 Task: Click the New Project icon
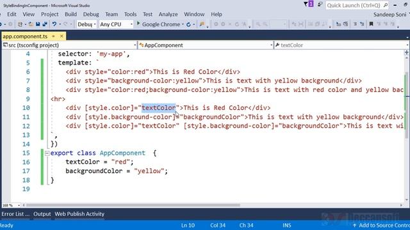tap(20, 24)
